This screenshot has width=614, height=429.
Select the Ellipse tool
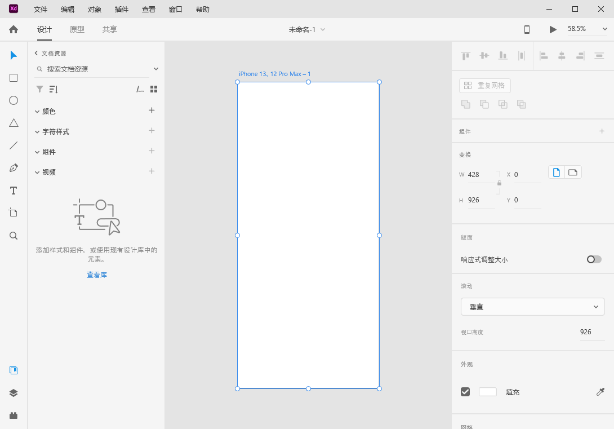(x=14, y=100)
